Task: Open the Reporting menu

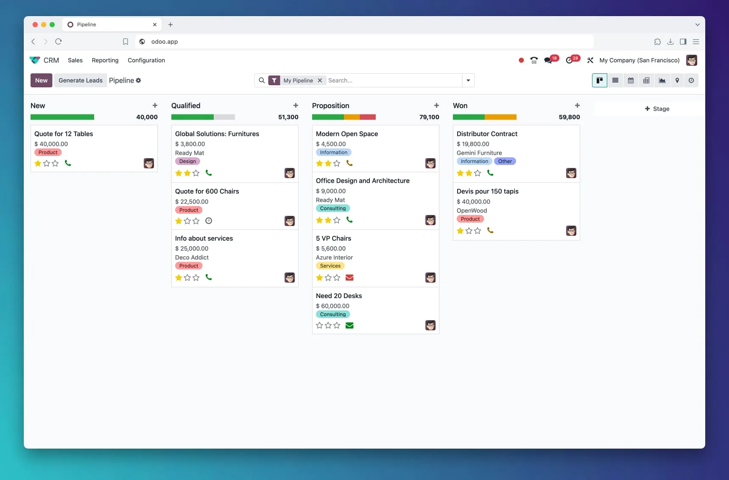Action: tap(105, 60)
